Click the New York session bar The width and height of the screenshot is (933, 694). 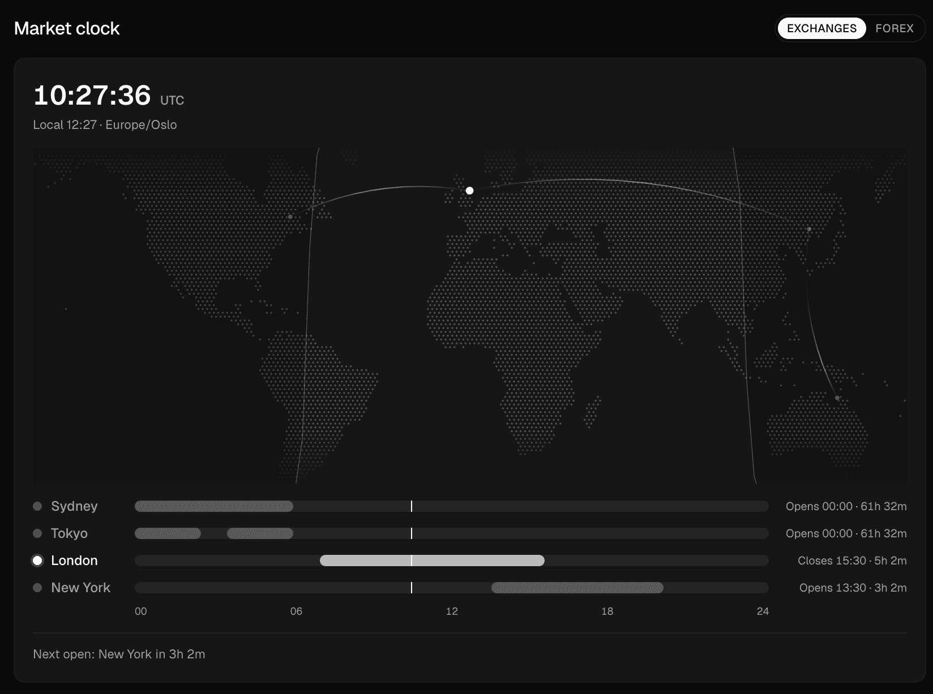pyautogui.click(x=577, y=588)
